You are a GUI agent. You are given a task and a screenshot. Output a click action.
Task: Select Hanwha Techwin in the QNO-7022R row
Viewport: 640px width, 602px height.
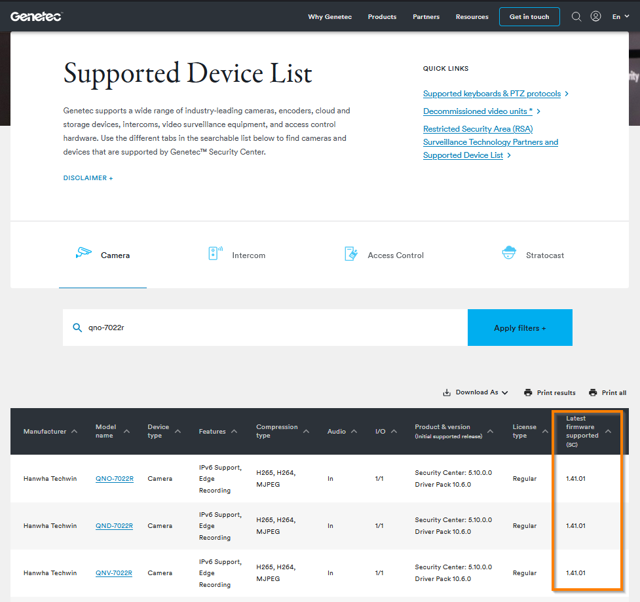pos(50,478)
